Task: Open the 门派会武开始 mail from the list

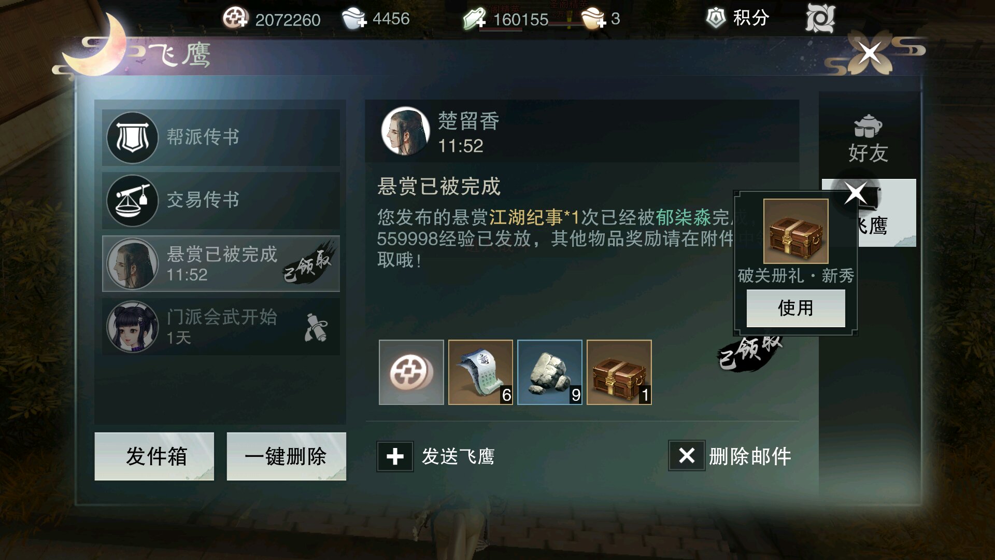Action: point(221,327)
